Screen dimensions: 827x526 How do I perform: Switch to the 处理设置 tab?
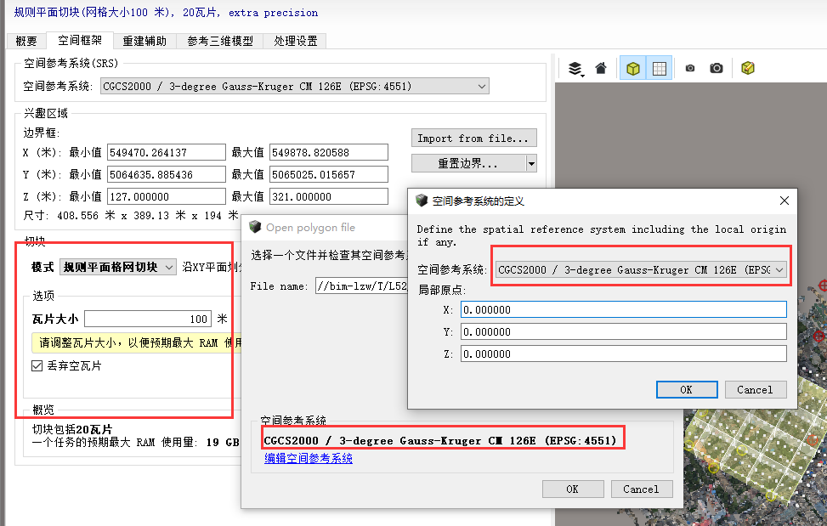tap(295, 41)
